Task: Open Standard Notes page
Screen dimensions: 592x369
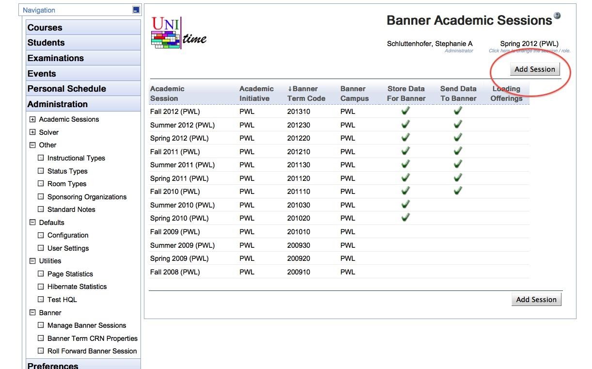Action: coord(71,209)
